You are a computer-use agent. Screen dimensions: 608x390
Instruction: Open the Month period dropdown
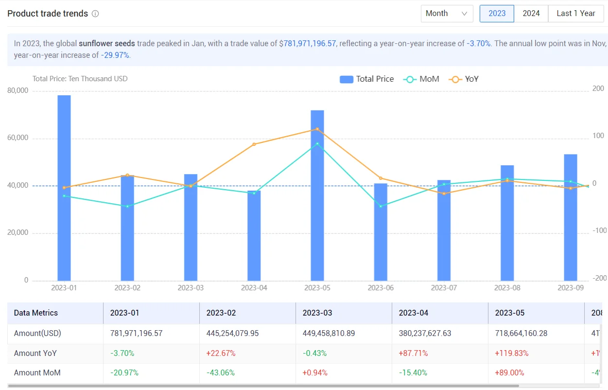click(447, 14)
